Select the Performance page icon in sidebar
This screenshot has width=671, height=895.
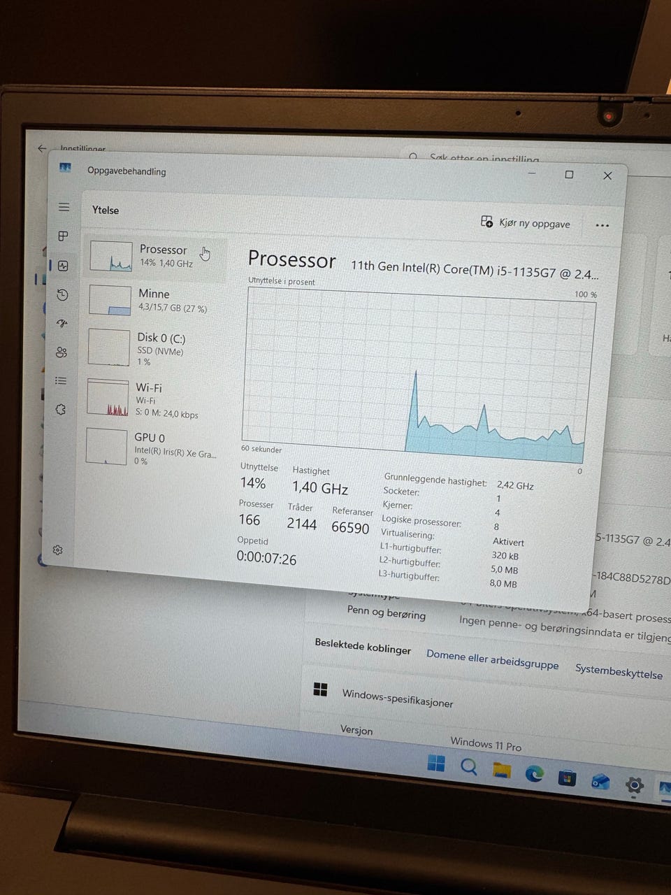tap(63, 266)
